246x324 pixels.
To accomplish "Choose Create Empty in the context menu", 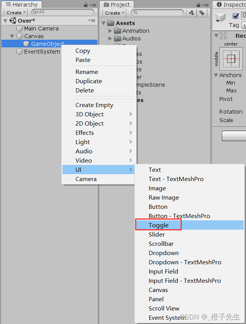I will (x=98, y=105).
